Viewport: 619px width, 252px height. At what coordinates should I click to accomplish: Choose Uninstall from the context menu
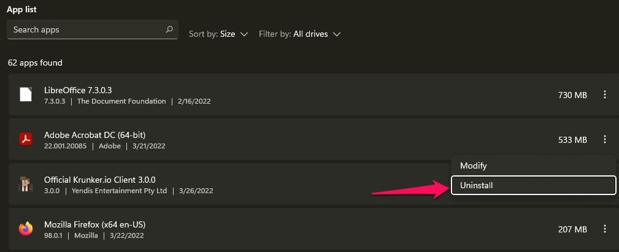tap(533, 185)
